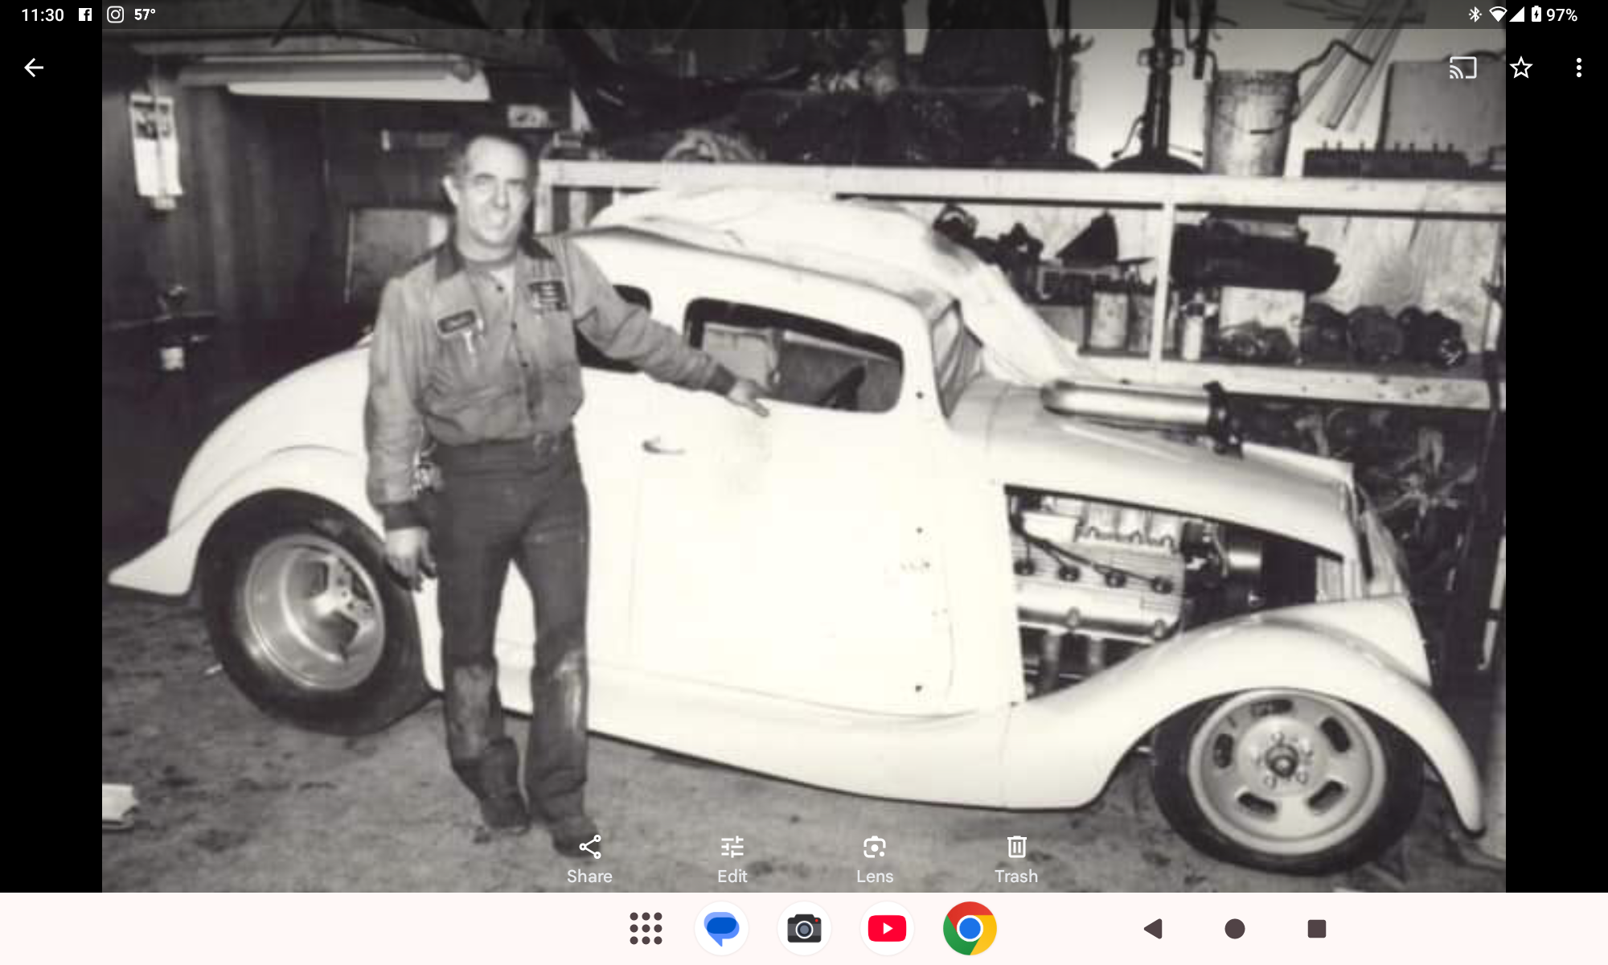Launch the Camera app
The height and width of the screenshot is (965, 1608).
pos(804,929)
